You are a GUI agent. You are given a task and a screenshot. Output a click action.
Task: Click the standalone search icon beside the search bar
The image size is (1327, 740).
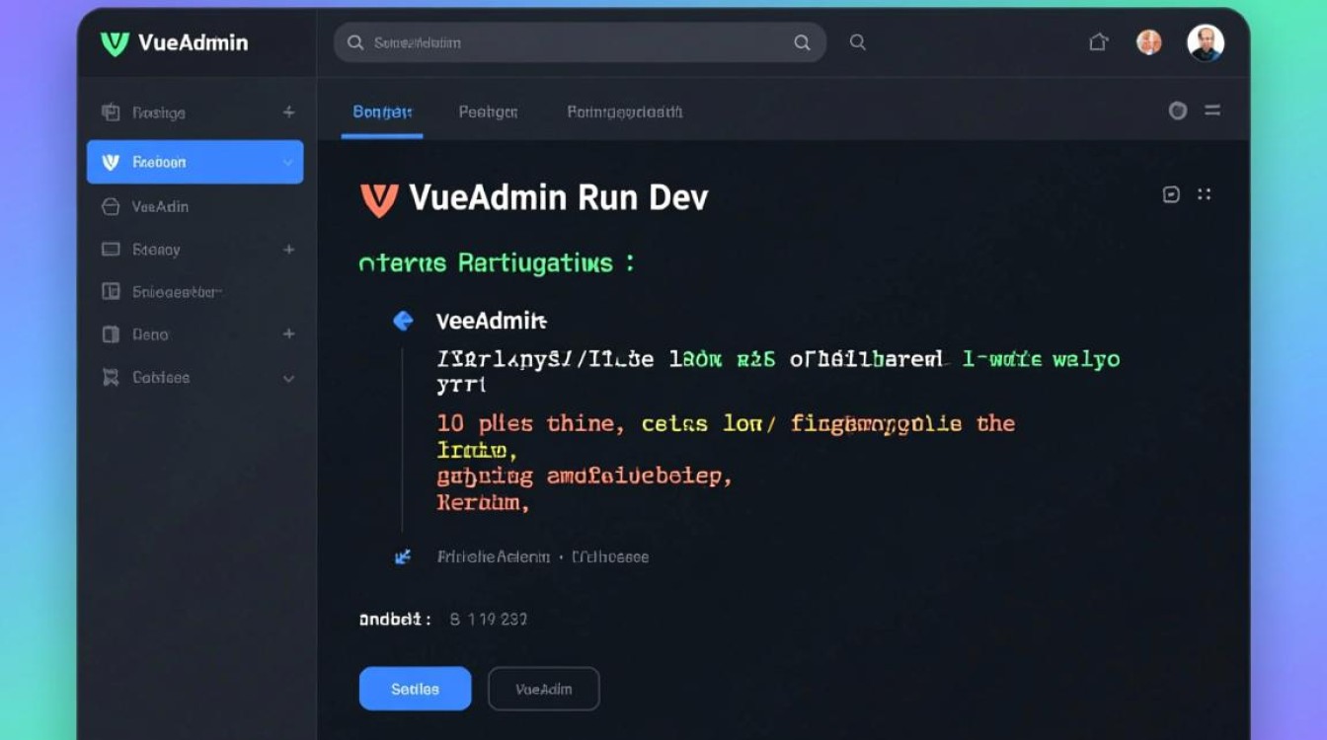click(858, 42)
